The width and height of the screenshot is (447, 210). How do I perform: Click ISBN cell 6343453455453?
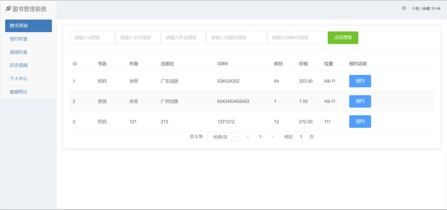coord(233,101)
